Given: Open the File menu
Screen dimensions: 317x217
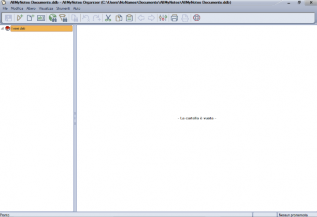Looking at the screenshot, I should (x=5, y=8).
